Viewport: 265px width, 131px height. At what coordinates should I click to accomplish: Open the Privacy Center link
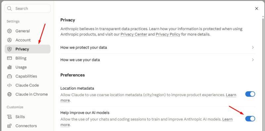click(x=134, y=34)
